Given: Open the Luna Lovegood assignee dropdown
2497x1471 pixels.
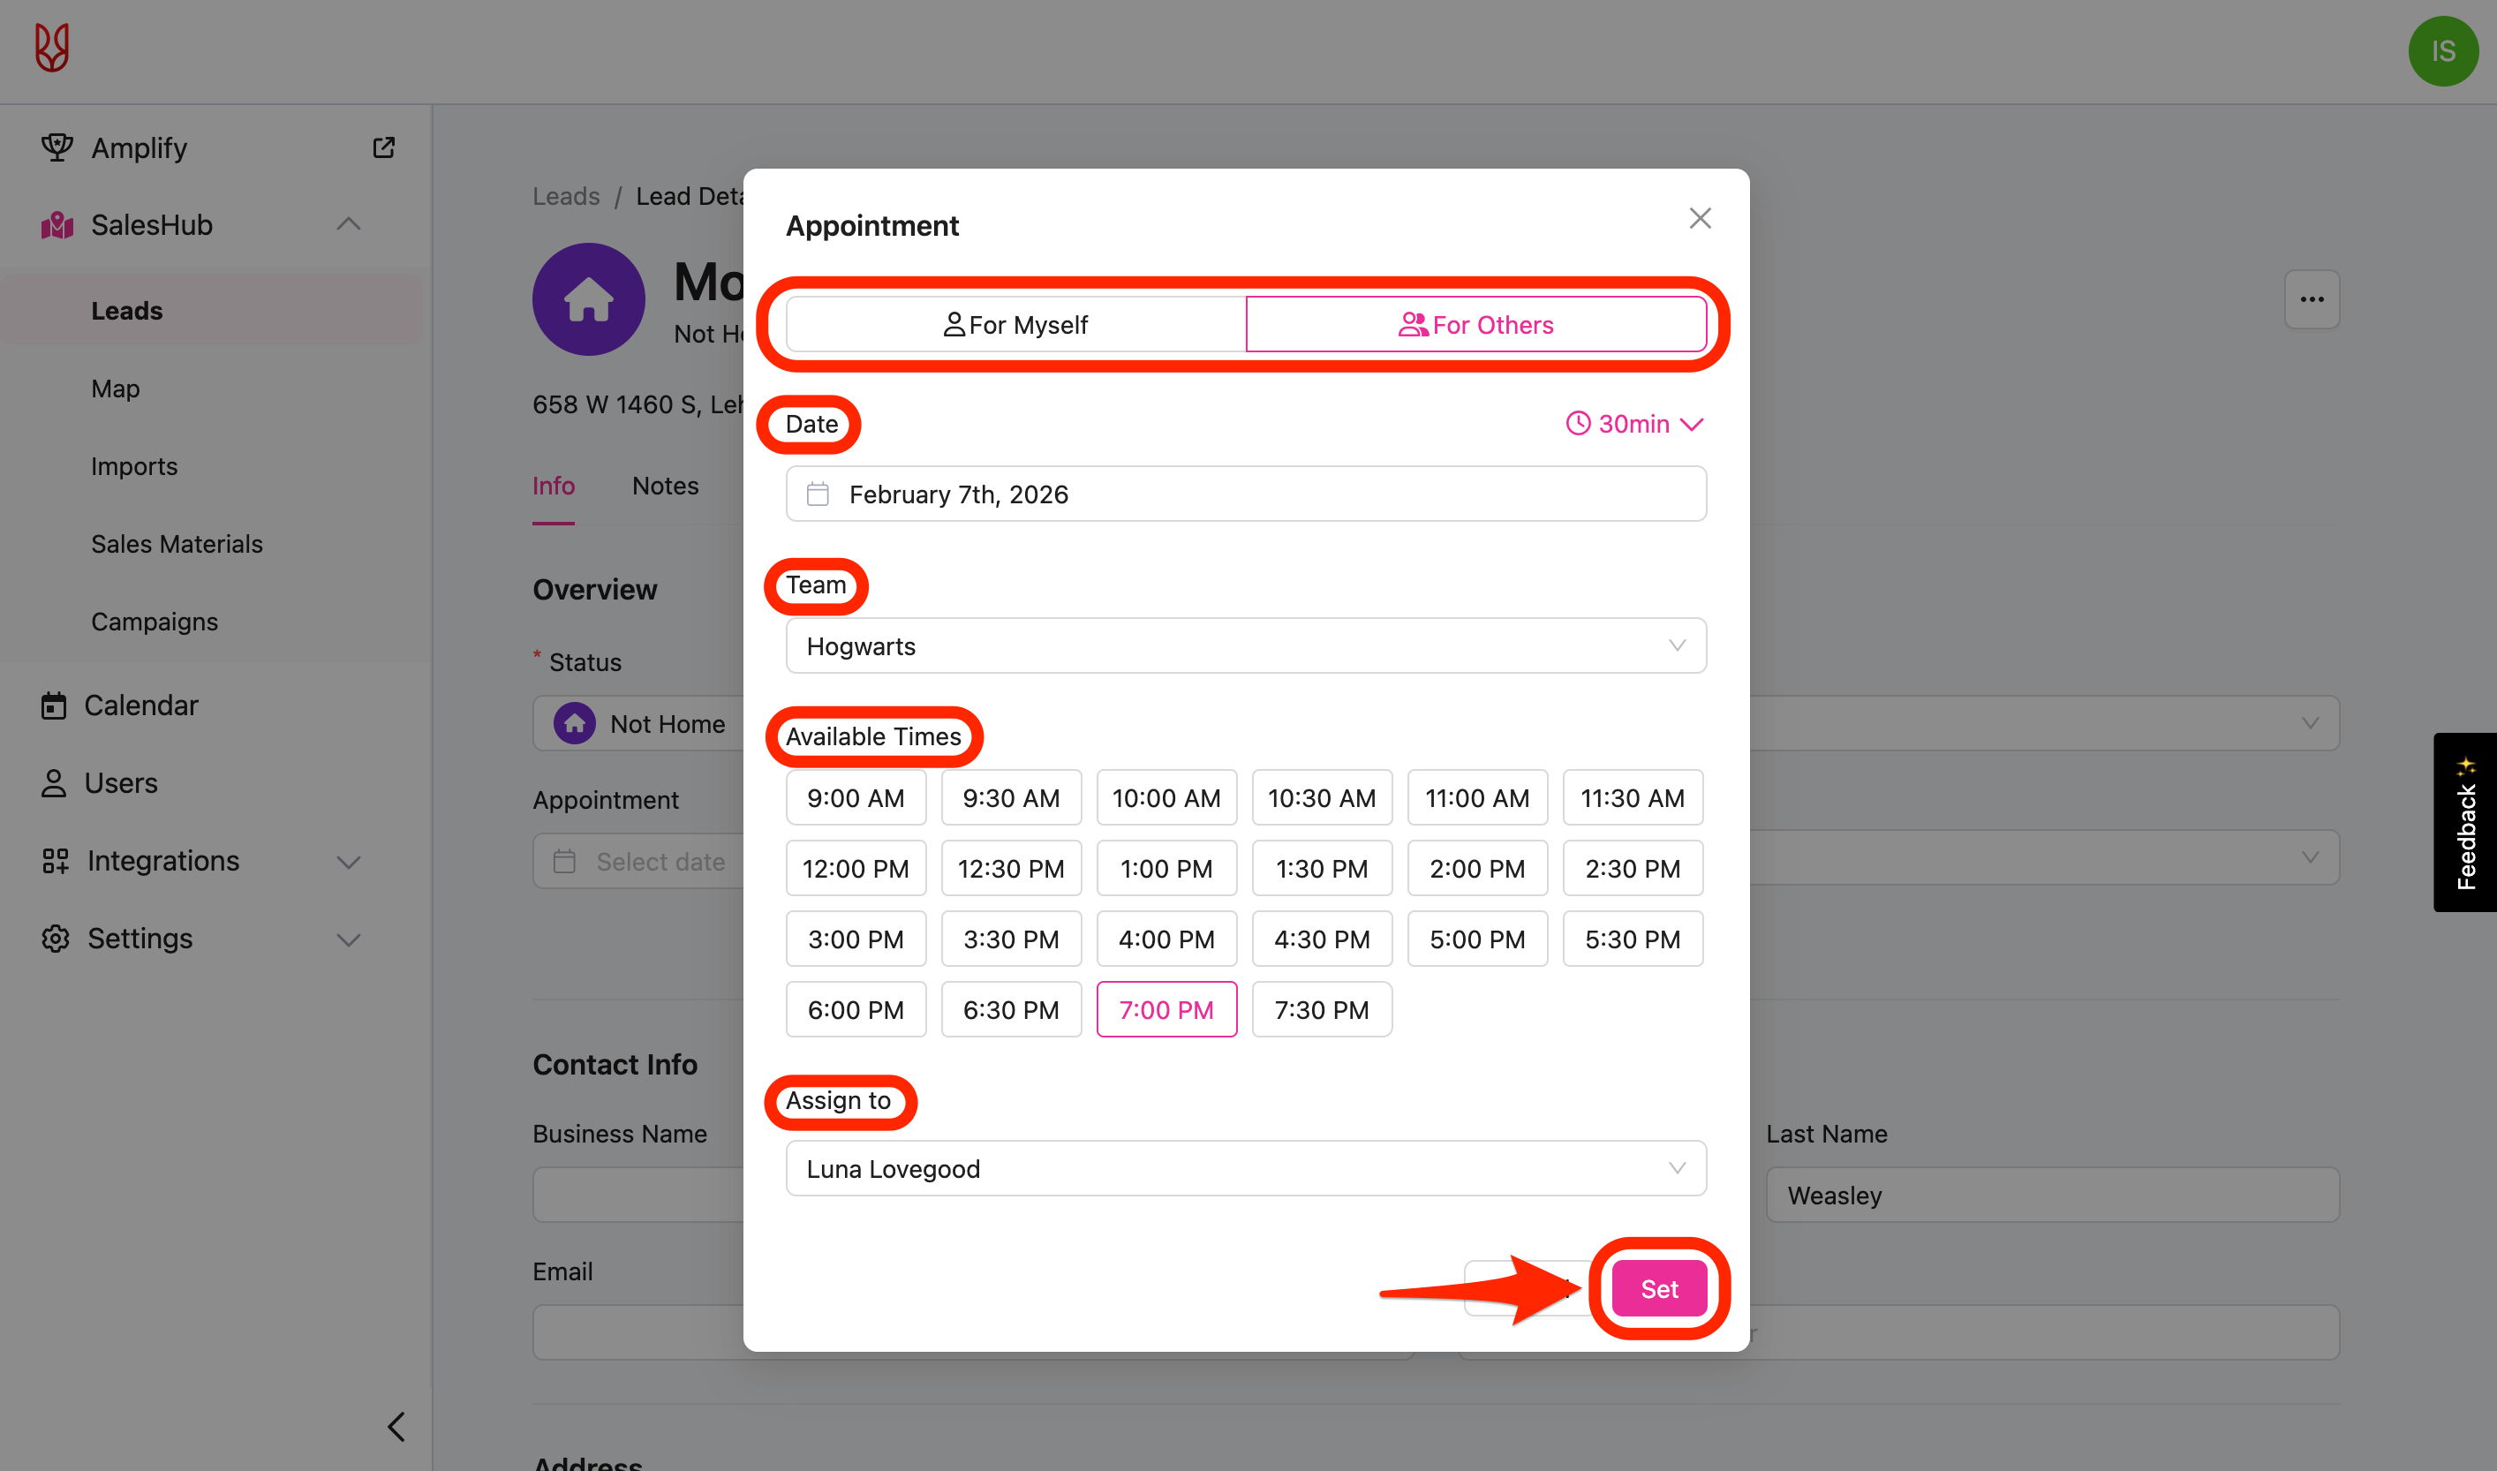Looking at the screenshot, I should [x=1246, y=1169].
